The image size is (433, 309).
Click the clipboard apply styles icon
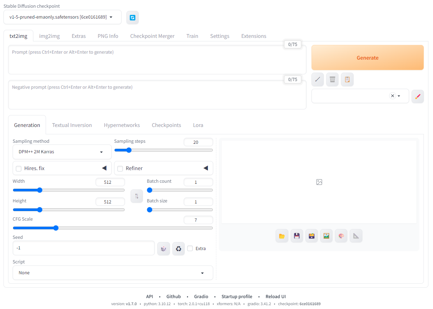point(347,79)
